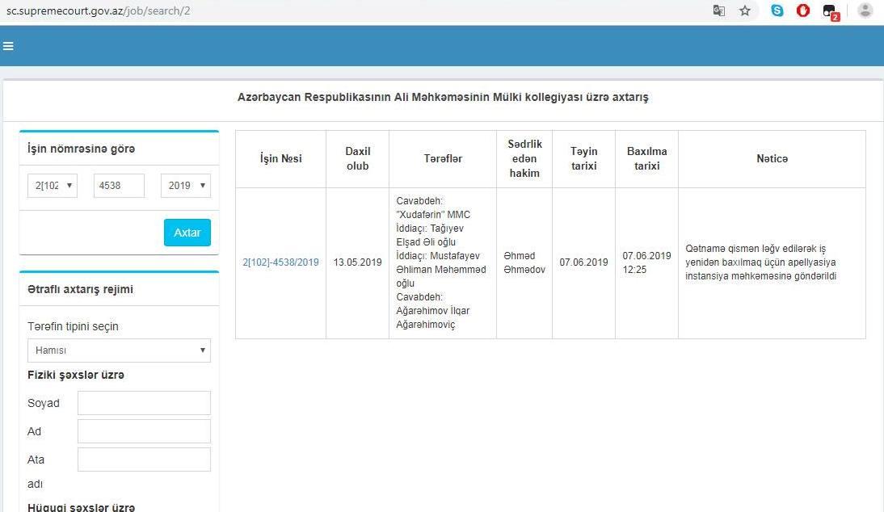Open the Skype browser extension

777,11
